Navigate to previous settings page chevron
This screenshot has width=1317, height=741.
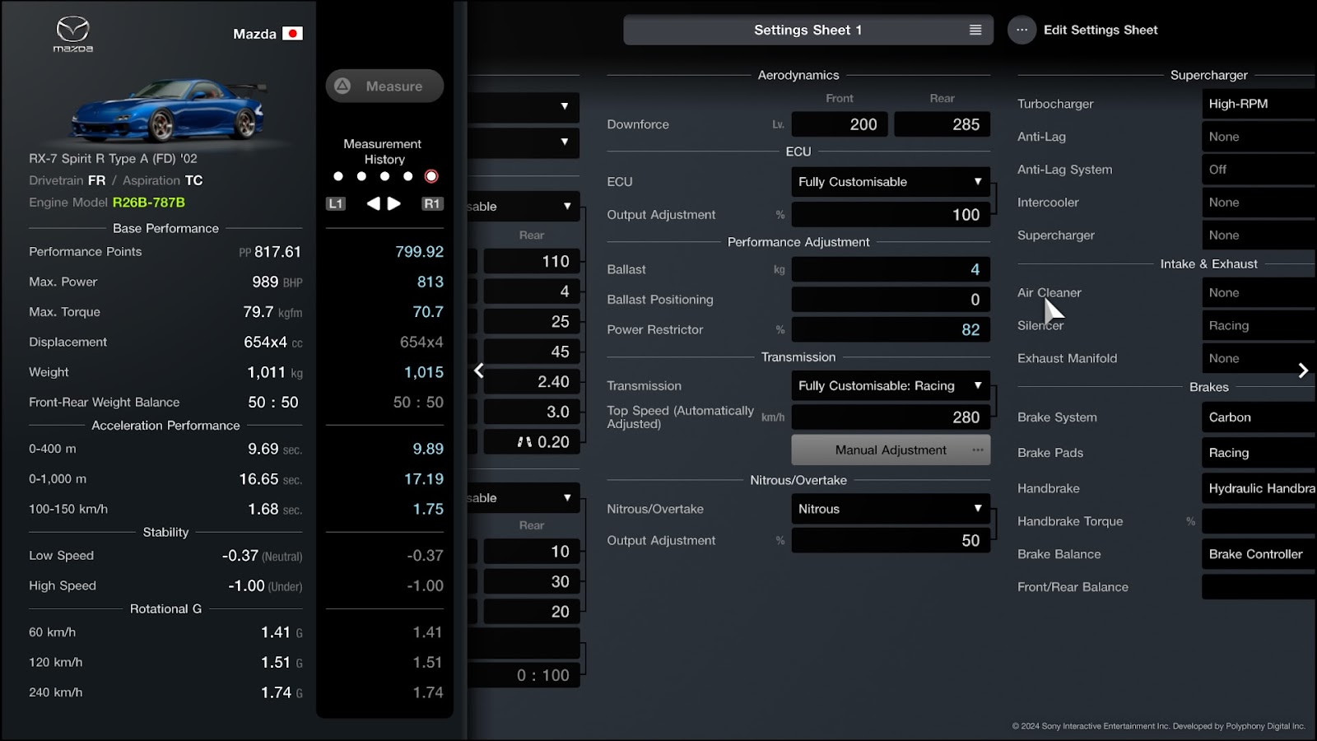[479, 370]
